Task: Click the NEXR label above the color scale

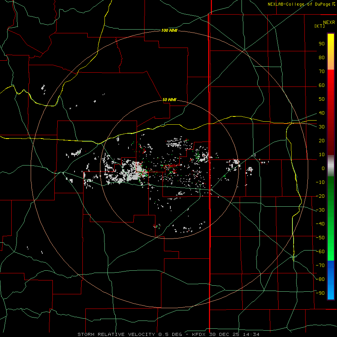Action: [x=329, y=22]
